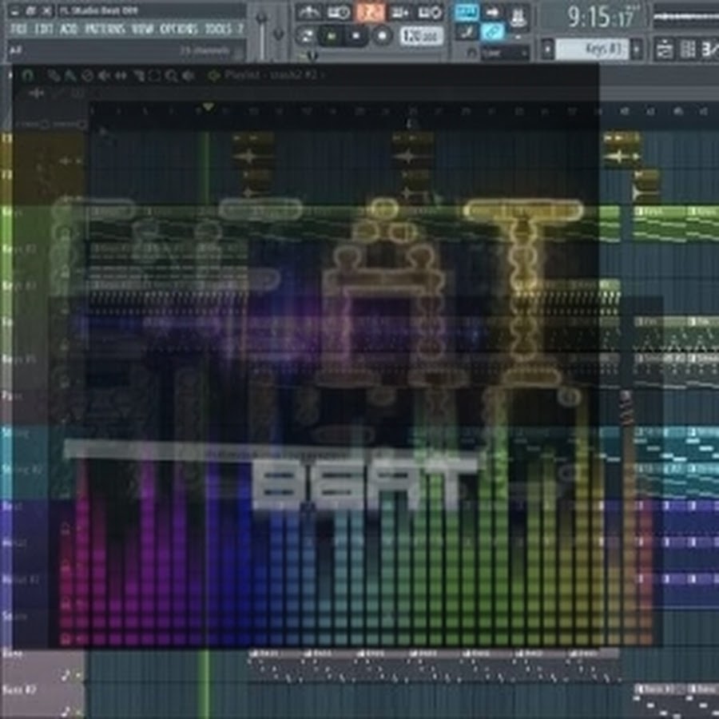719x719 pixels.
Task: Click the Record button in transport
Action: [x=382, y=36]
